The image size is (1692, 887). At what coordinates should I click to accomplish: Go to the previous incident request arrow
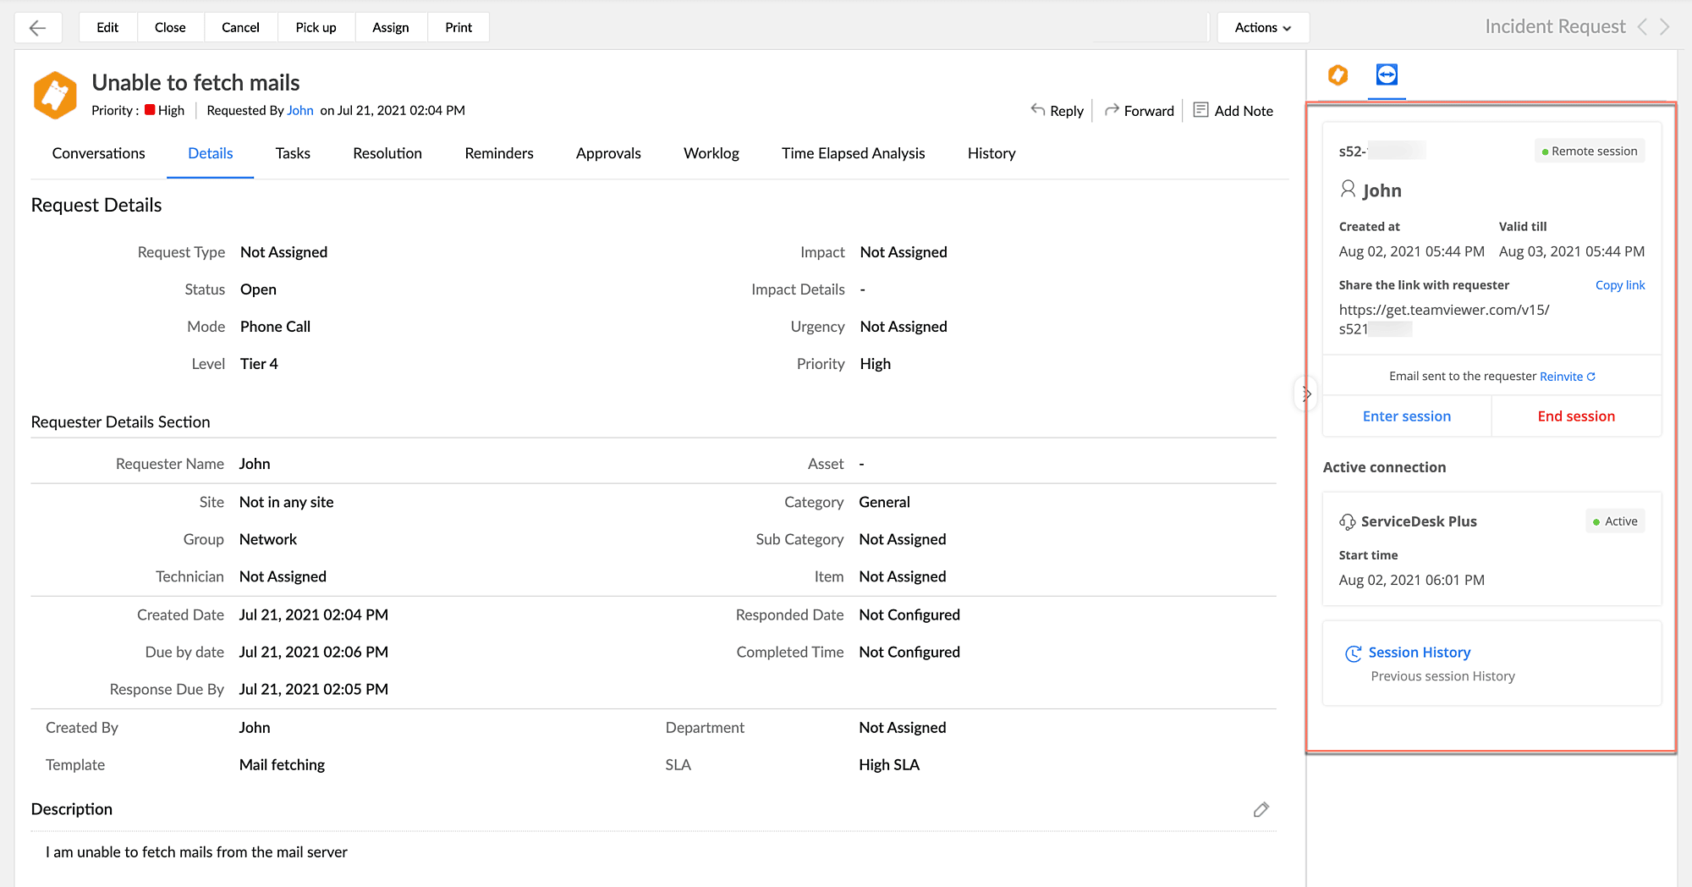tap(1642, 27)
